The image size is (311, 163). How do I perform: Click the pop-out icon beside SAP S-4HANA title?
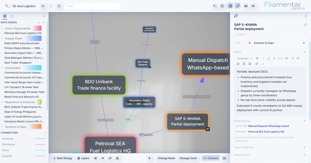tap(305, 25)
